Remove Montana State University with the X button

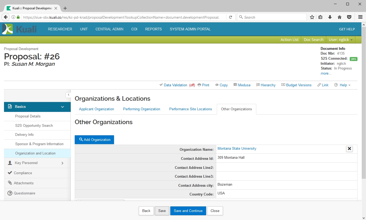coord(349,149)
